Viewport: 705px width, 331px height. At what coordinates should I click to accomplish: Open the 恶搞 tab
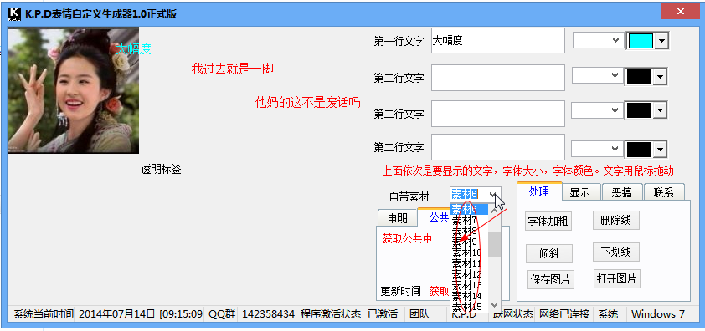(622, 193)
